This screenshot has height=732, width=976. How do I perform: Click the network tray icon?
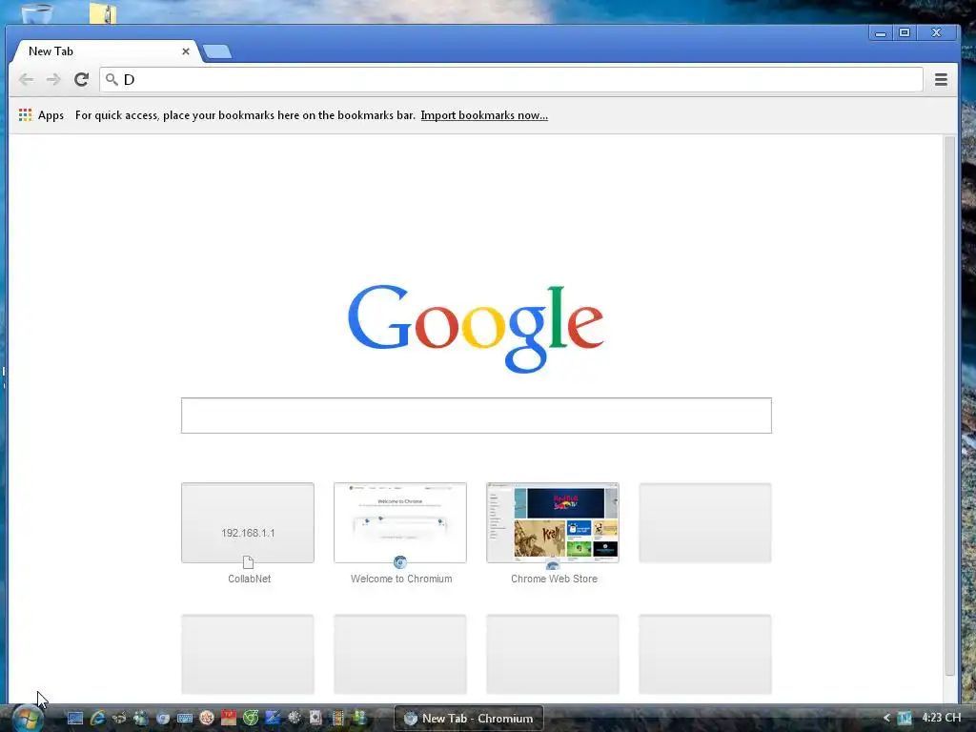(x=905, y=718)
